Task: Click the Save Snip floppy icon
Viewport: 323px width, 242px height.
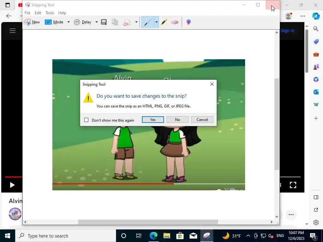Action: pos(104,22)
